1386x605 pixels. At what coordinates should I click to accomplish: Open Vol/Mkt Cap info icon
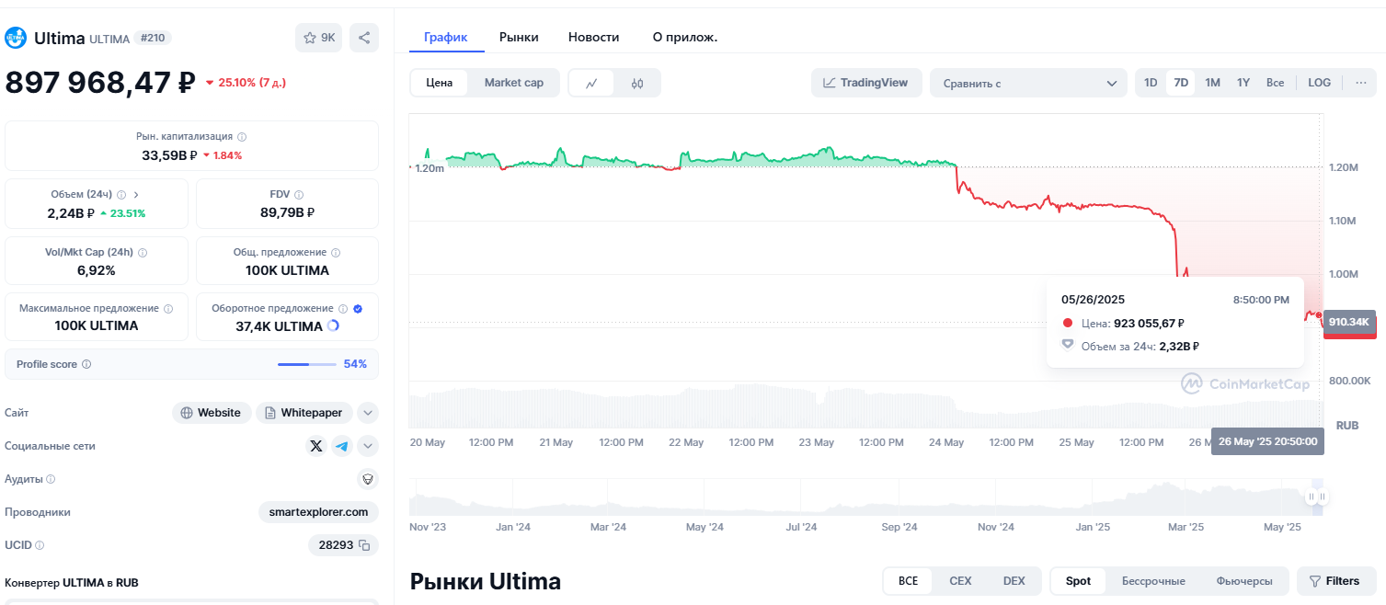142,252
